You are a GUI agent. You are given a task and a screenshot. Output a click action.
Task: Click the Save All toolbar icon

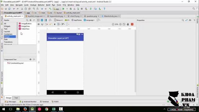6,9
